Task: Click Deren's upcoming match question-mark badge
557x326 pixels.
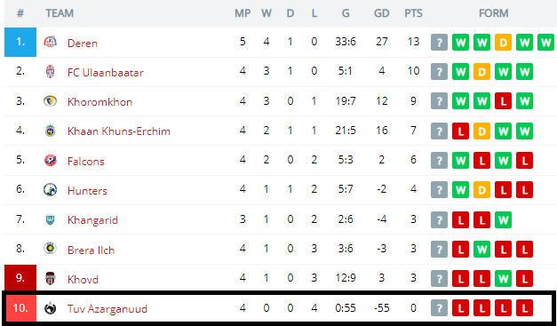Action: tap(439, 43)
